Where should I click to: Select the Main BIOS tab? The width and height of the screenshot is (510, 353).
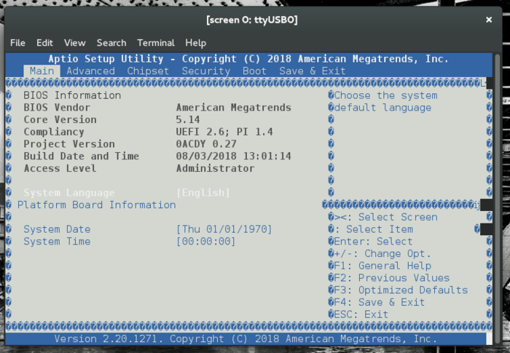tap(42, 71)
